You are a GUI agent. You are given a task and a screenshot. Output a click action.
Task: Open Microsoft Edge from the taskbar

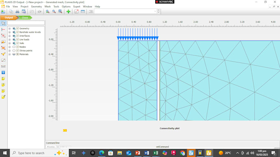pyautogui.click(x=102, y=153)
